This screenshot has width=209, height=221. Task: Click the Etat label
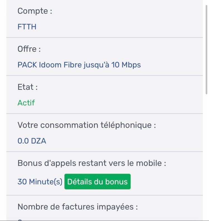tap(27, 87)
